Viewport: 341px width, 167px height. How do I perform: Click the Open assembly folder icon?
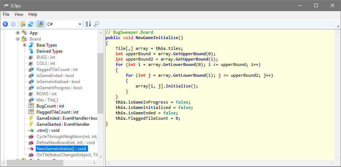click(23, 24)
